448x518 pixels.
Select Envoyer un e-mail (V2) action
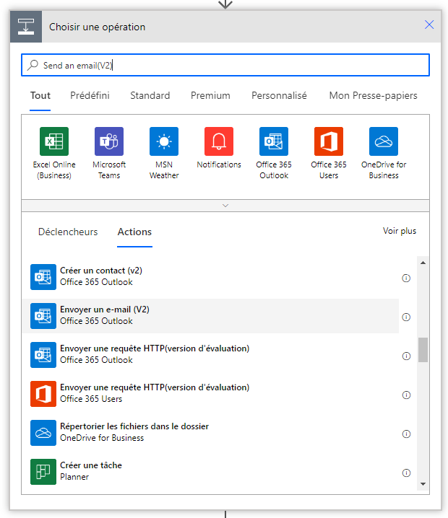pyautogui.click(x=211, y=316)
